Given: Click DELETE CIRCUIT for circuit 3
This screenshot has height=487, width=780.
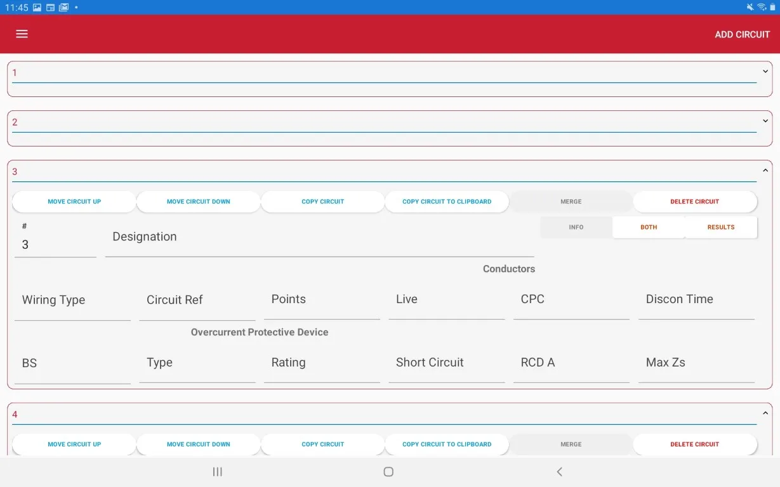Looking at the screenshot, I should pyautogui.click(x=694, y=202).
